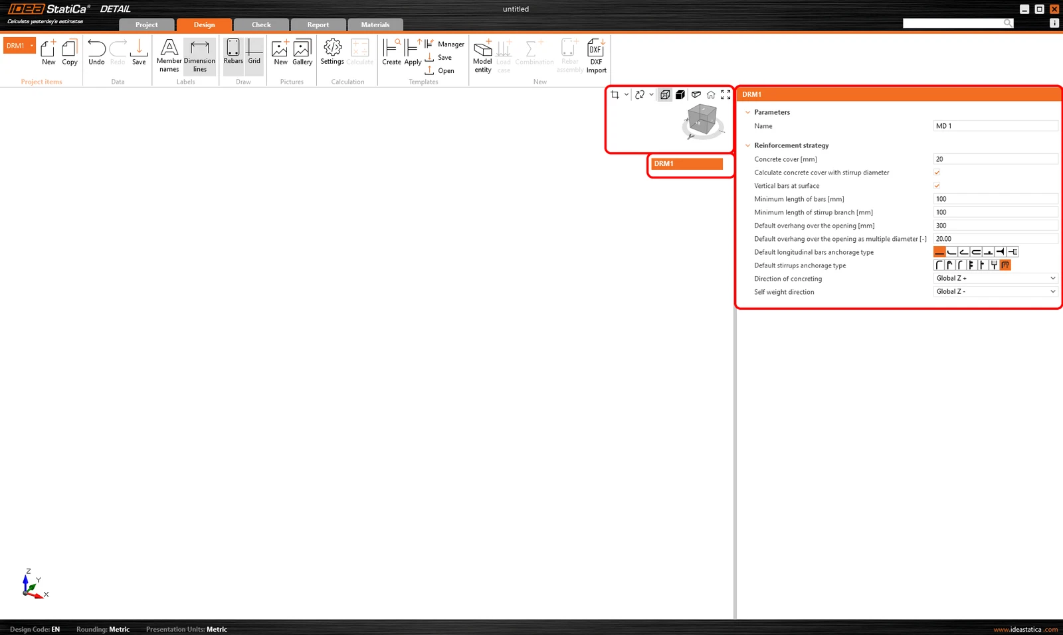
Task: Click the search magnifier icon
Action: coord(1008,23)
